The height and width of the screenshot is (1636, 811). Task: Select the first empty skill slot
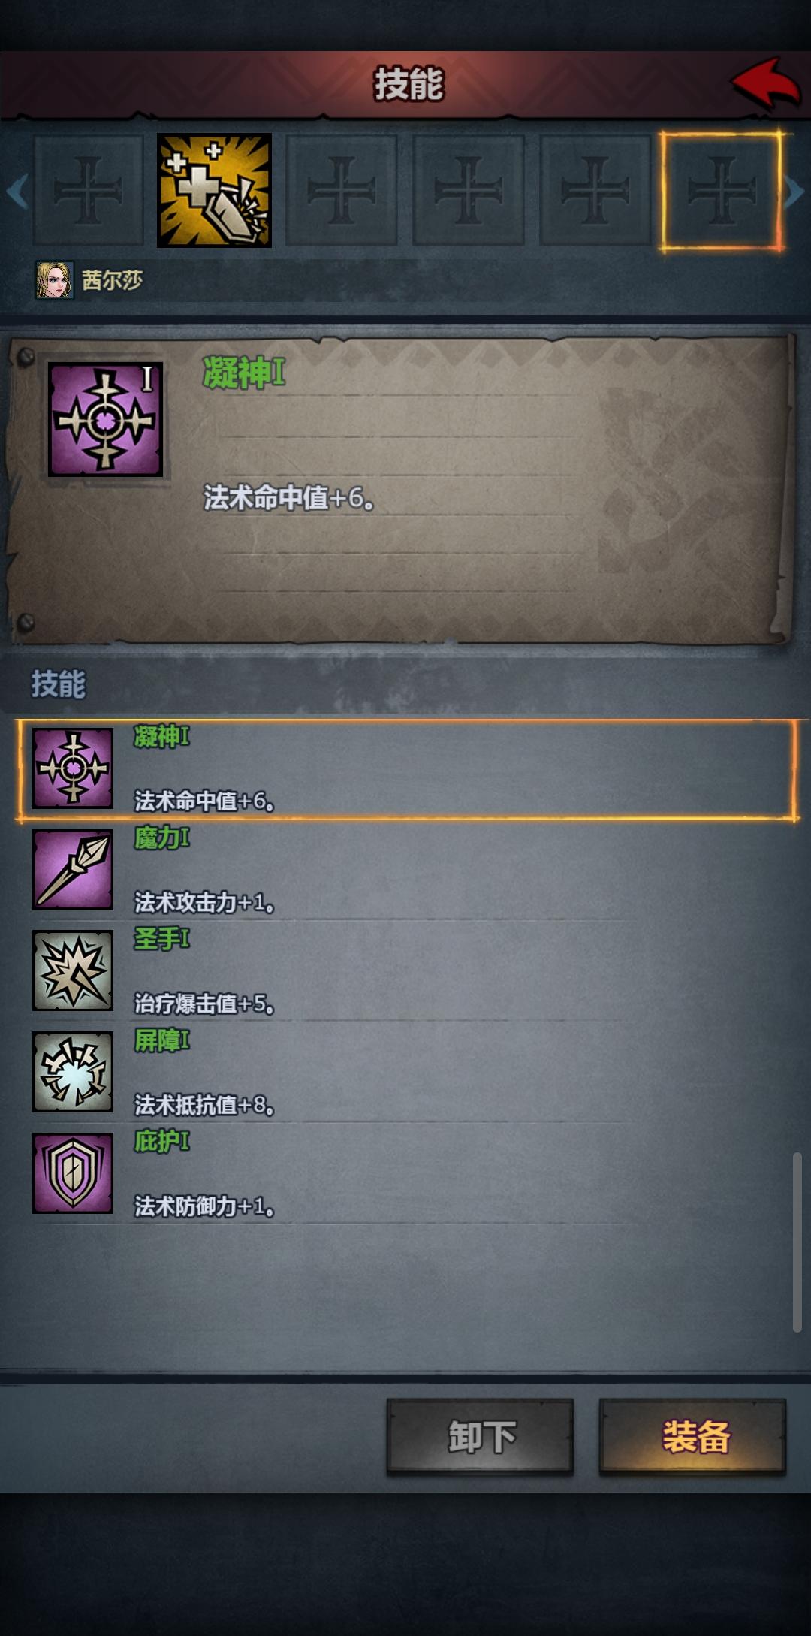(x=87, y=191)
